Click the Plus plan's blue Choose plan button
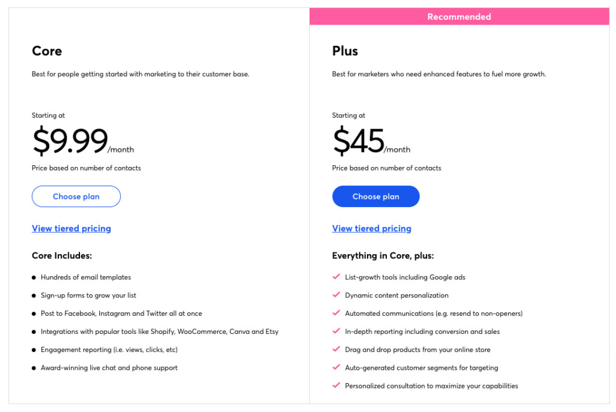 pyautogui.click(x=376, y=196)
